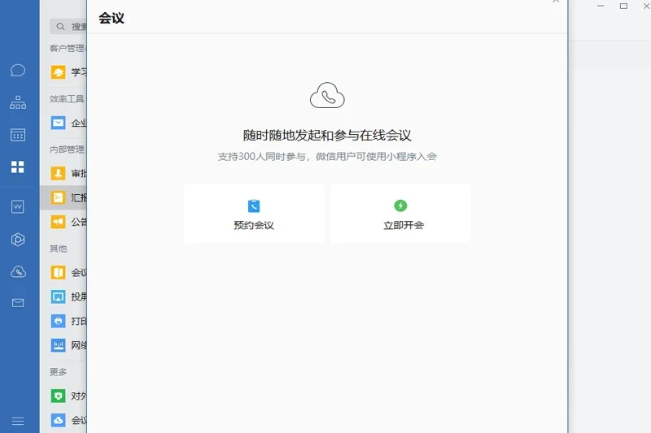
Task: Click the 随时随地发起和参与在线会议 heading
Action: (327, 136)
